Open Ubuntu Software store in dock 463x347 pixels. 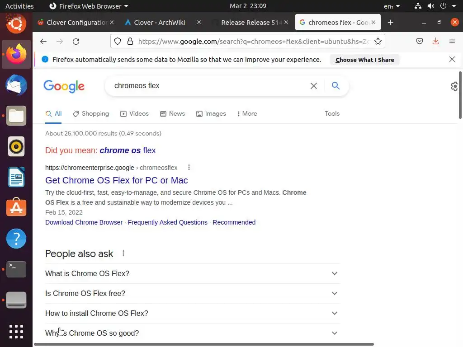(16, 208)
